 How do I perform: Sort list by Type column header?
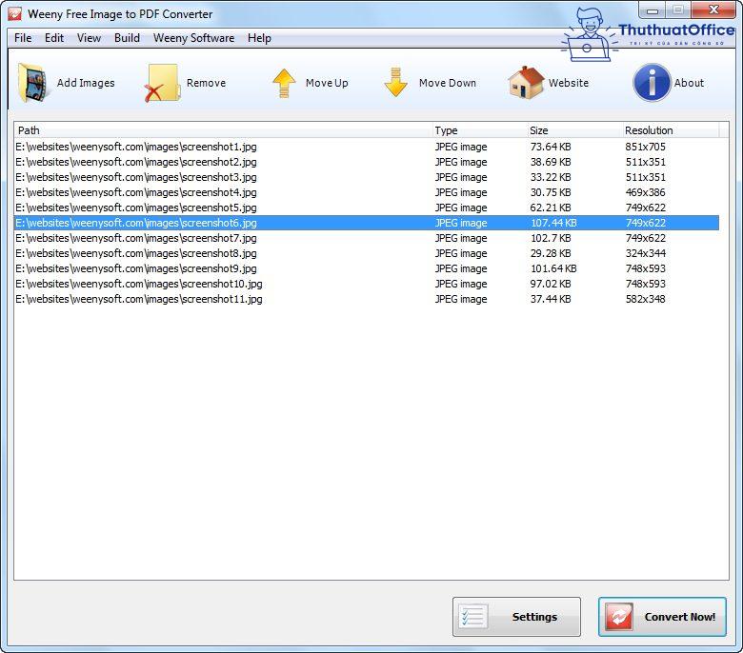point(479,130)
